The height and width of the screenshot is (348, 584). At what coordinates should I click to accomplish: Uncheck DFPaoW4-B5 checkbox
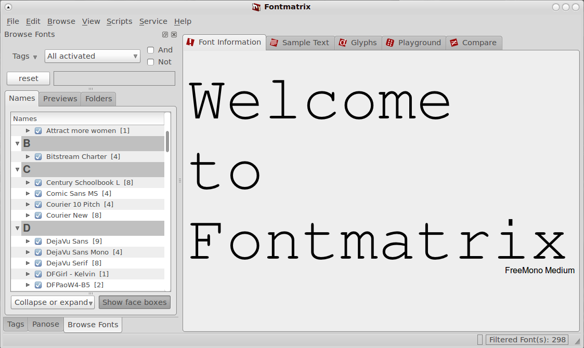[x=38, y=285]
